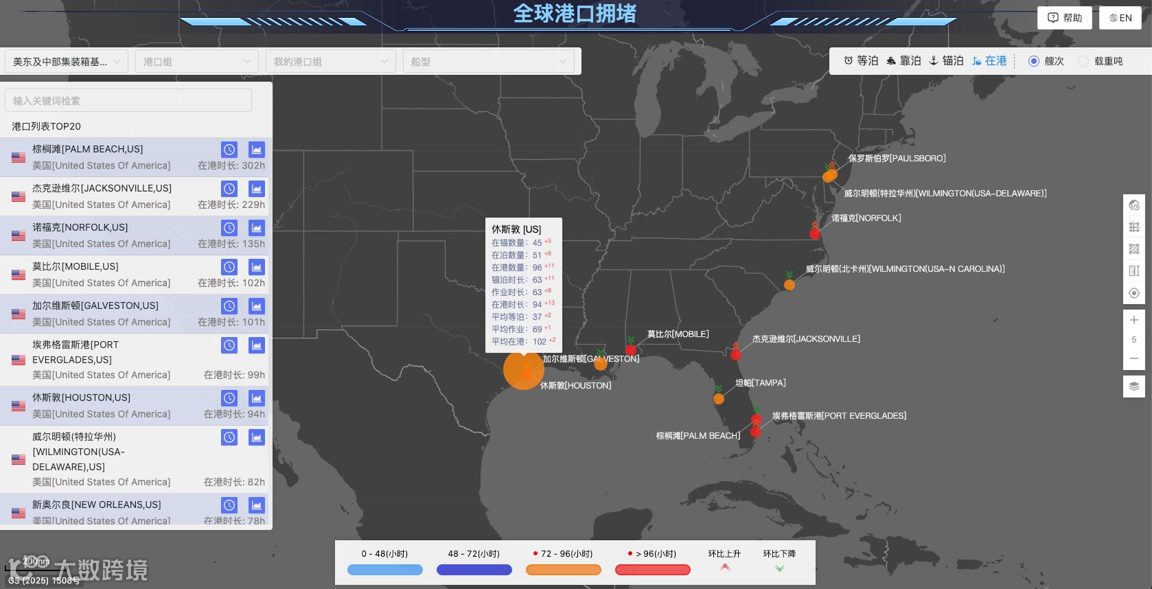The height and width of the screenshot is (589, 1152).
Task: Click the Houston orange port bubble
Action: tap(524, 369)
